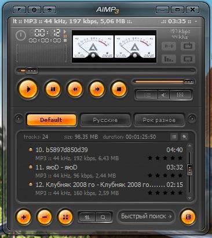212x238 pixels.
Task: Open the audio library orange button
Action: [188, 217]
